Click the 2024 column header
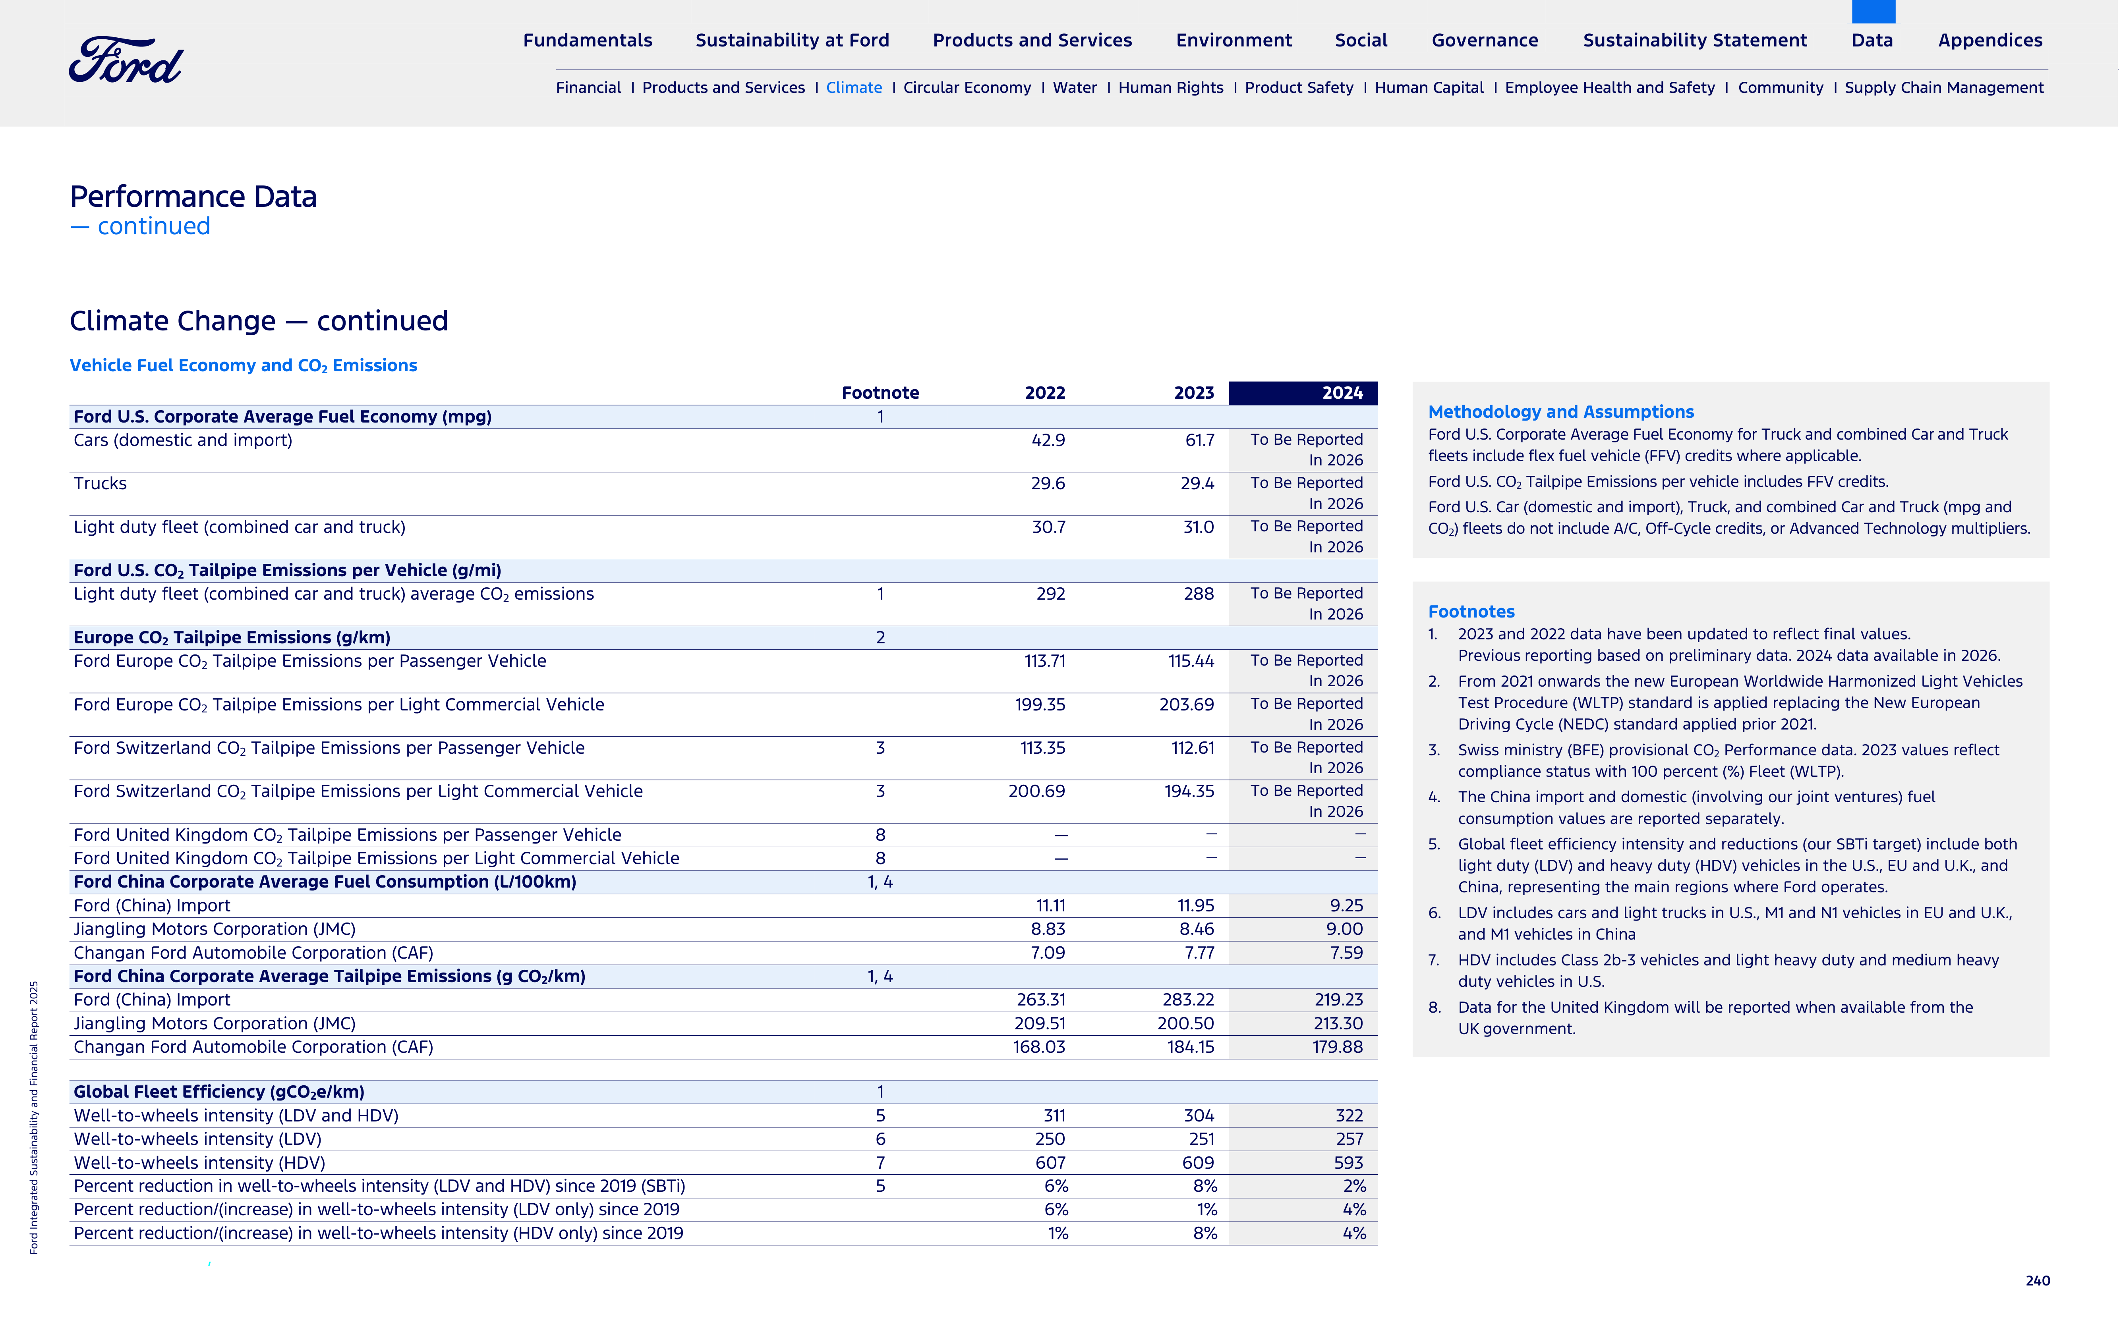Screen dimensions: 2119x1324 point(1303,393)
